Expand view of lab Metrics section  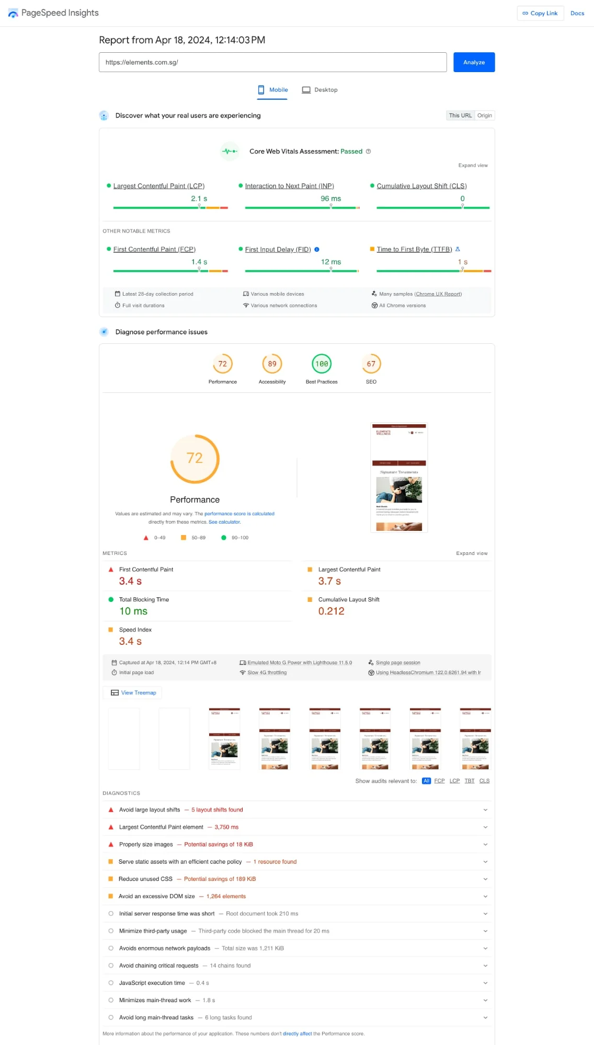(x=472, y=553)
